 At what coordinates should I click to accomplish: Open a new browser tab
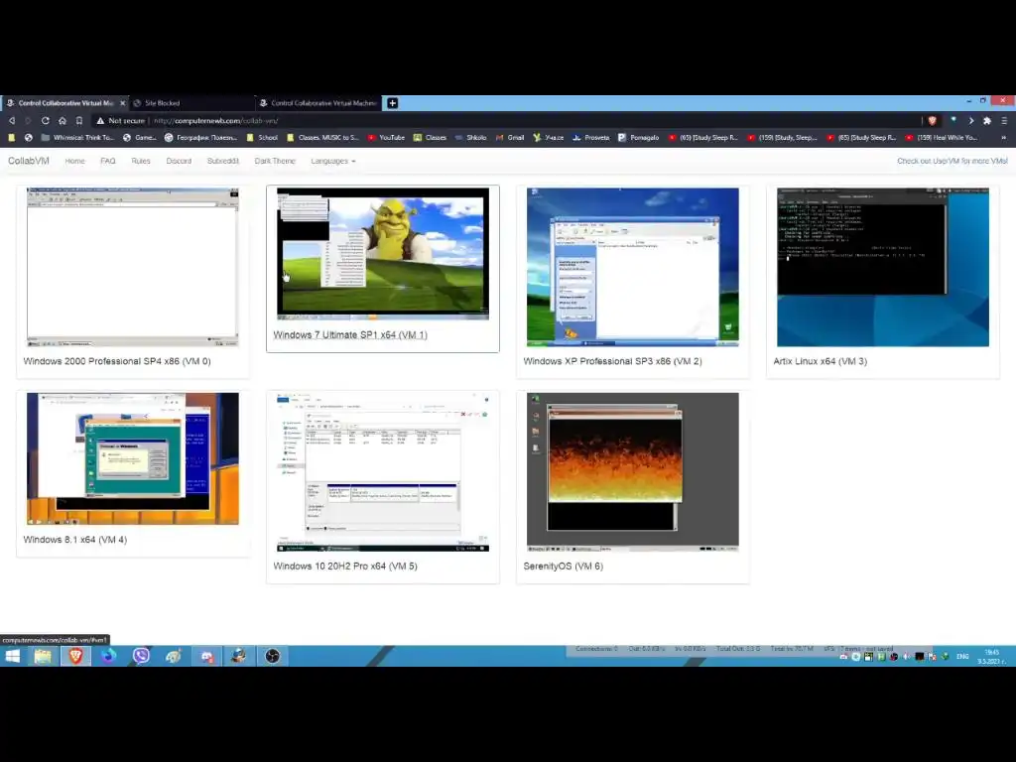pos(392,103)
